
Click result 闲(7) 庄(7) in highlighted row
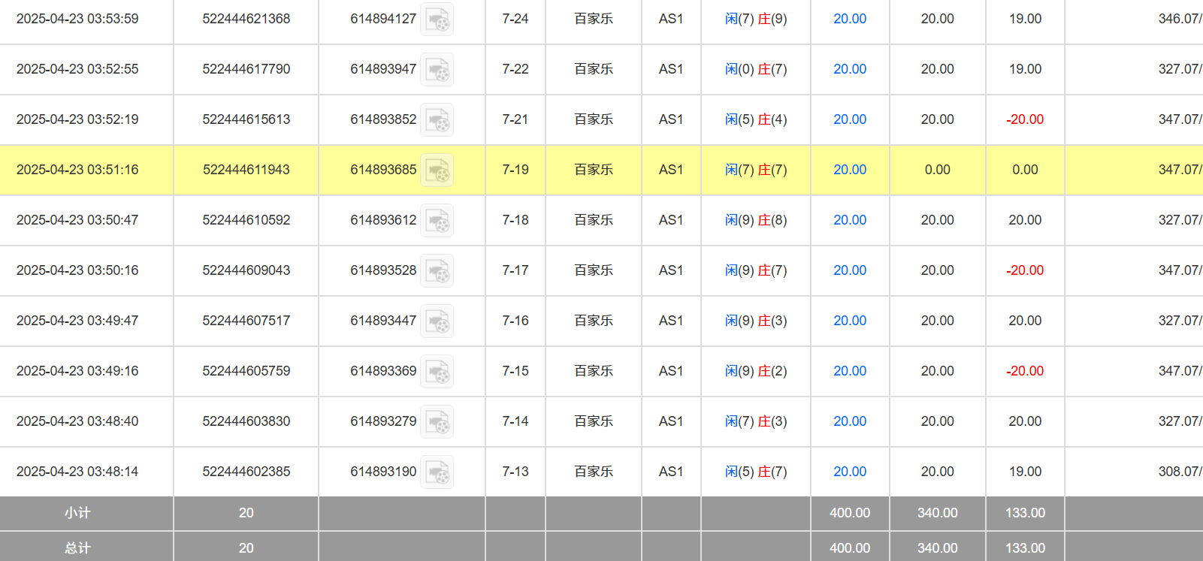point(756,170)
